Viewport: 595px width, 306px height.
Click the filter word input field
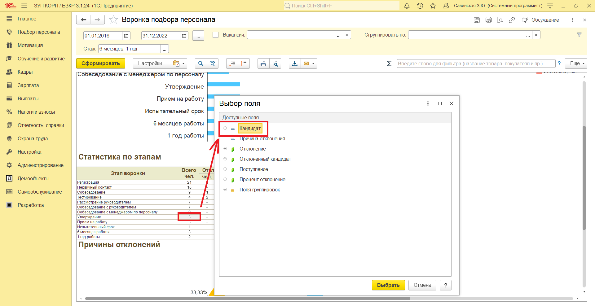click(475, 63)
